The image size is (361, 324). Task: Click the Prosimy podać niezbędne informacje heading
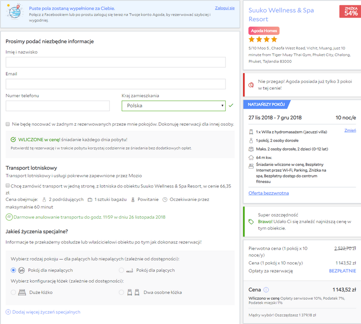coord(50,41)
